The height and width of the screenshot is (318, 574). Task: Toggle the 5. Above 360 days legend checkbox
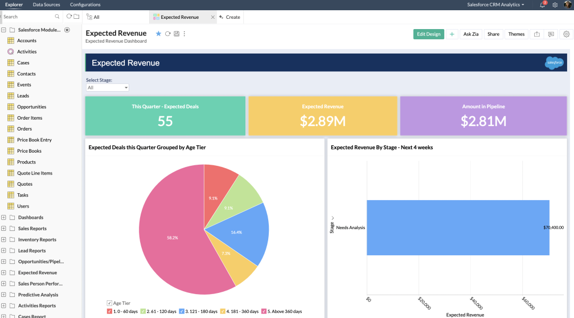[x=264, y=311]
